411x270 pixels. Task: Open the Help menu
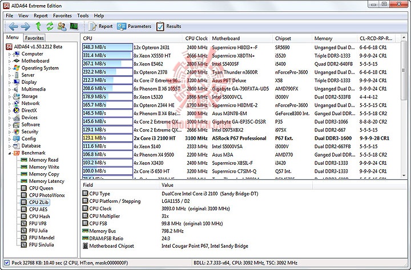point(99,16)
